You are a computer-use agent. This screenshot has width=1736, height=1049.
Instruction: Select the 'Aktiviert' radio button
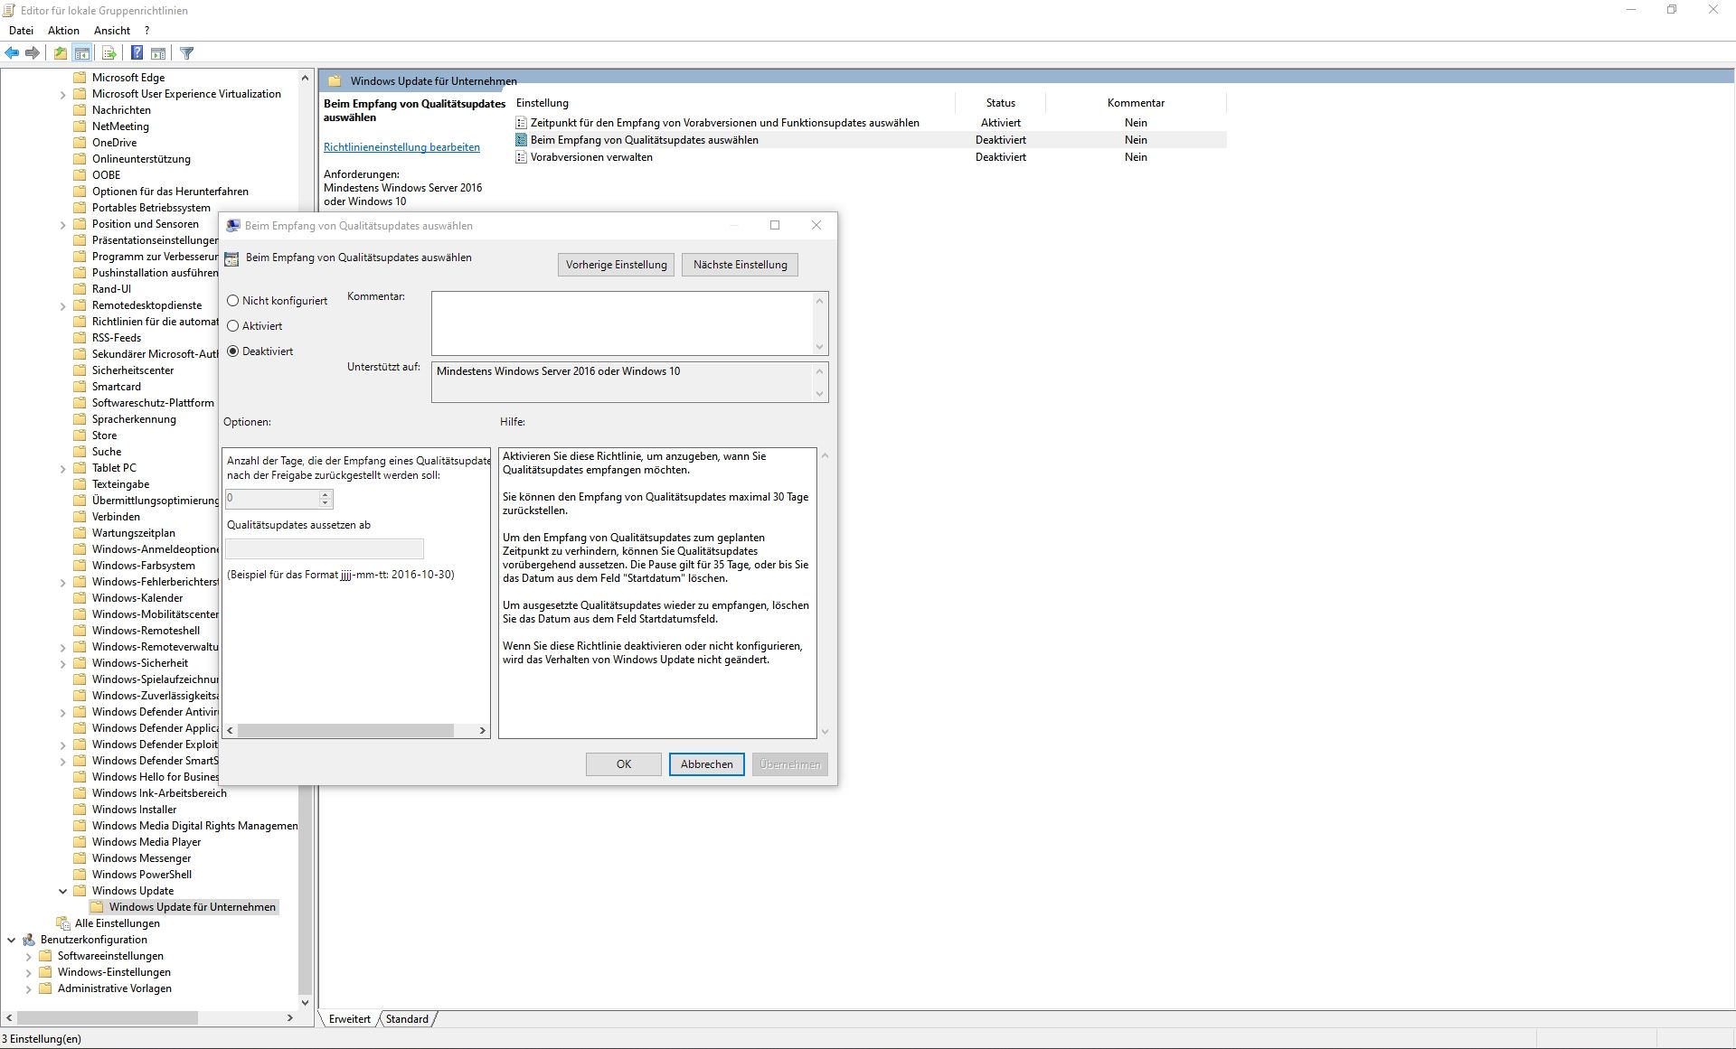point(232,326)
